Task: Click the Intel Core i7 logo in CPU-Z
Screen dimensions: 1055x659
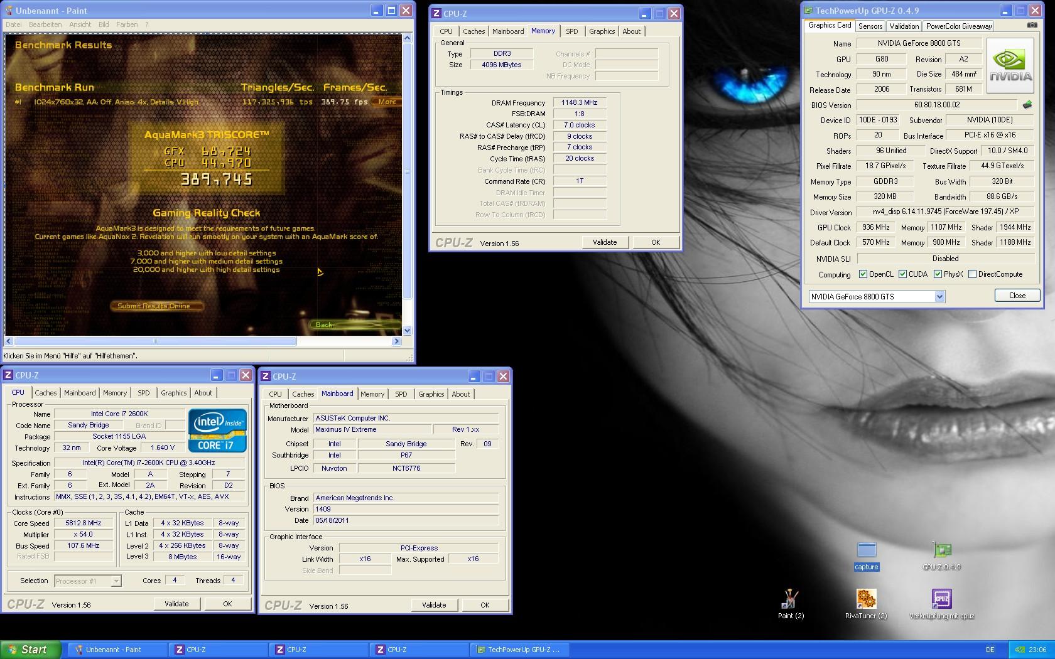Action: click(x=217, y=431)
